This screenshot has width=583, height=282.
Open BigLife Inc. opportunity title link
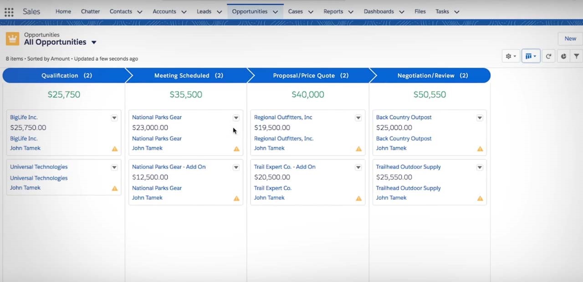point(24,117)
